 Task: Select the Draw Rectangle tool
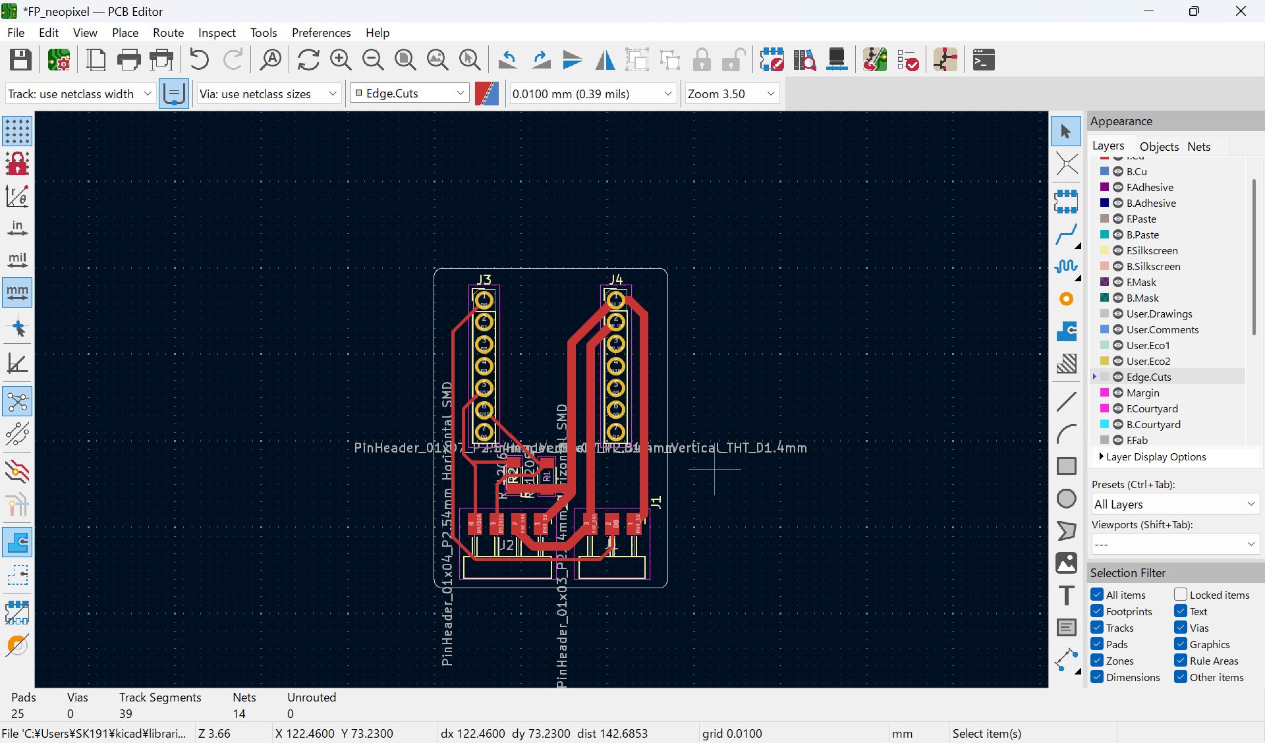tap(1066, 466)
